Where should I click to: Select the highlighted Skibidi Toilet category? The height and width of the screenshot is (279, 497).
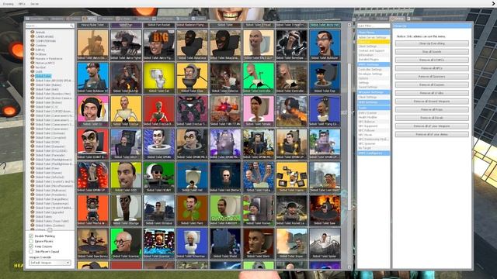coord(43,76)
